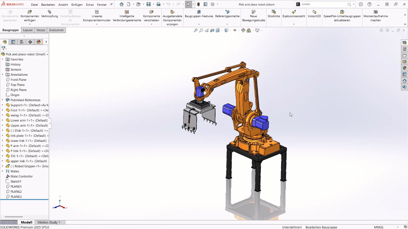Select the Zoom to Area tool
This screenshot has height=229, width=408.
tap(201, 30)
